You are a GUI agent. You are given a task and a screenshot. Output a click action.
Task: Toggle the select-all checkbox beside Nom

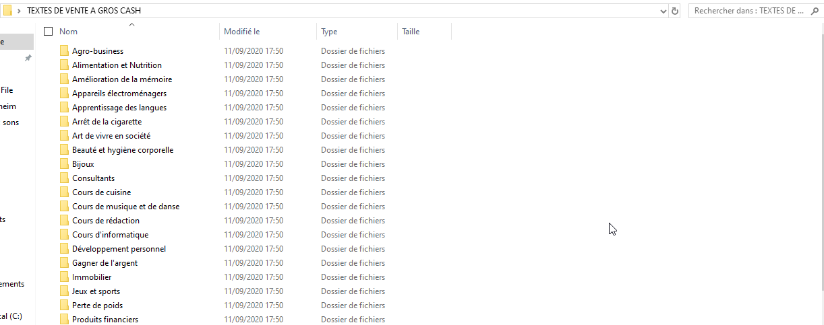pos(48,32)
